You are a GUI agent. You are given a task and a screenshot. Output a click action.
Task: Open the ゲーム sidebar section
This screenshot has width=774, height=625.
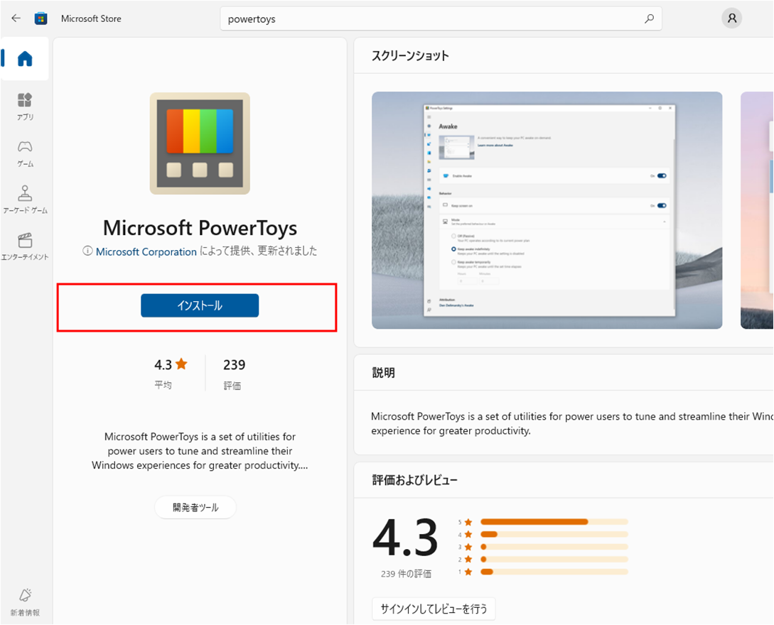point(25,153)
